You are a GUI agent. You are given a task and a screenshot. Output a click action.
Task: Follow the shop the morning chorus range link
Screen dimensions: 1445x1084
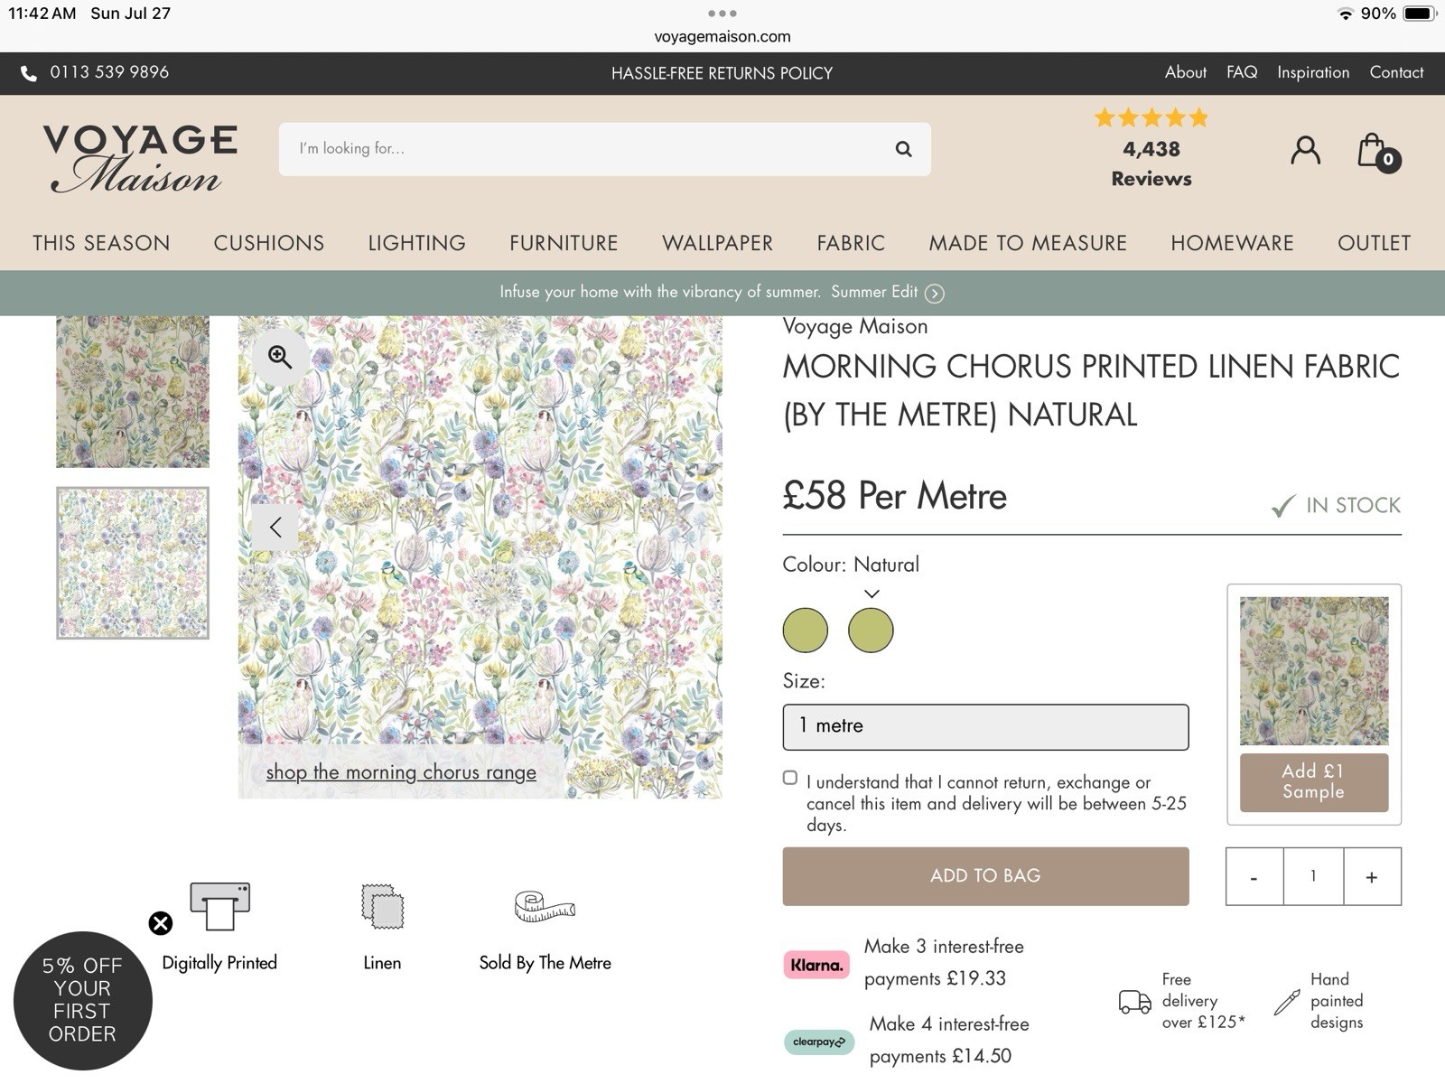tap(401, 772)
